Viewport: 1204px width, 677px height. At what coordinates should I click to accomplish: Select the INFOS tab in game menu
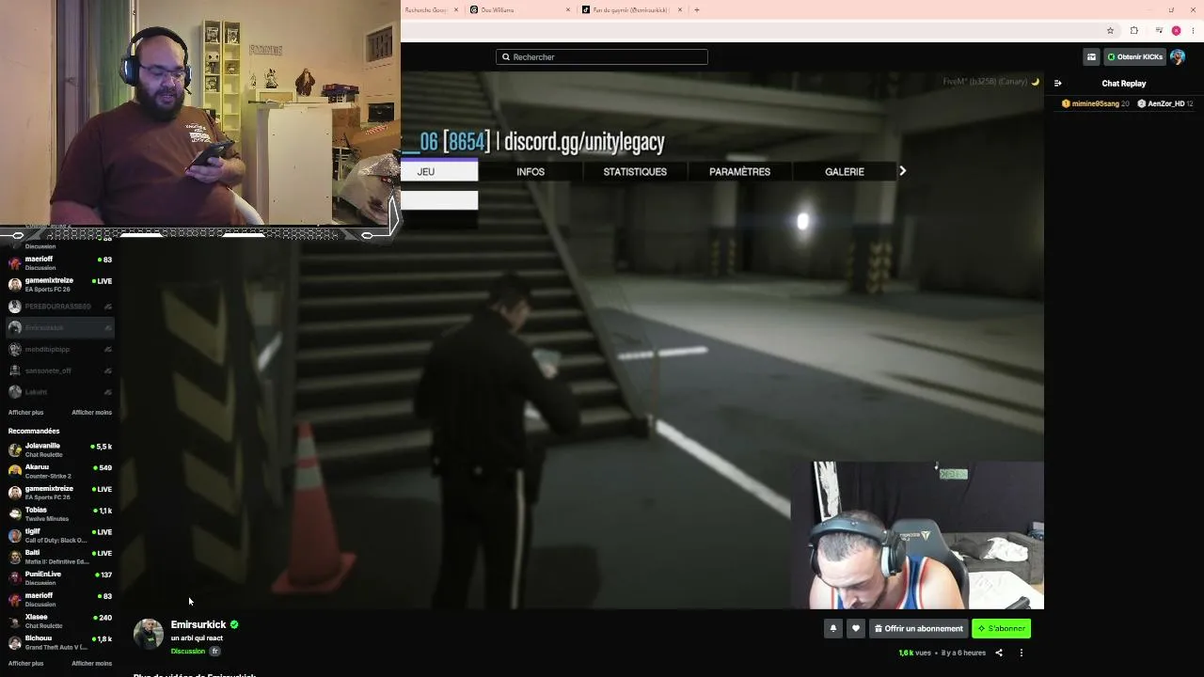point(531,171)
